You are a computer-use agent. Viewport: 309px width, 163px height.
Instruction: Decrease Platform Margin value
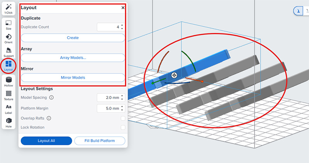[122, 110]
